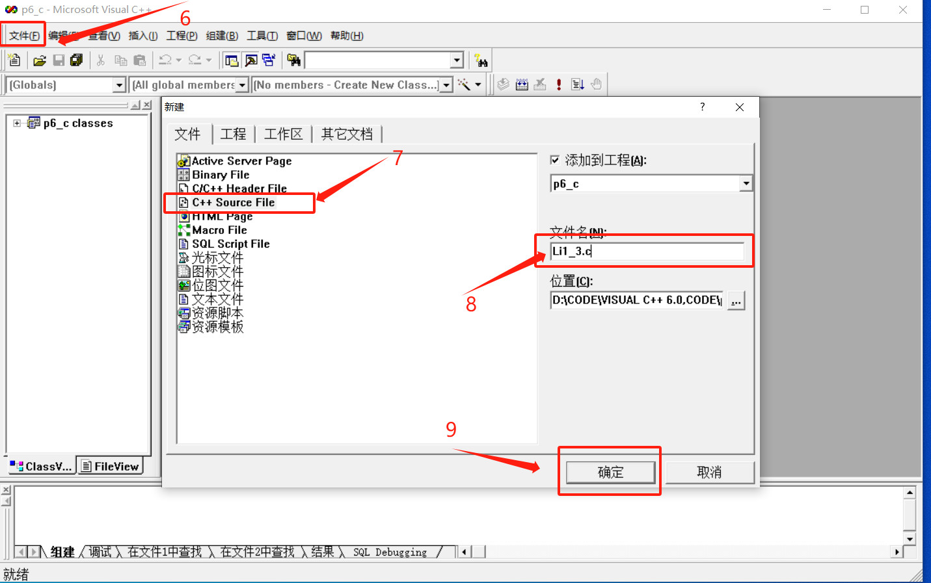Expand the p6_c classes tree node
The height and width of the screenshot is (583, 931).
(x=17, y=123)
